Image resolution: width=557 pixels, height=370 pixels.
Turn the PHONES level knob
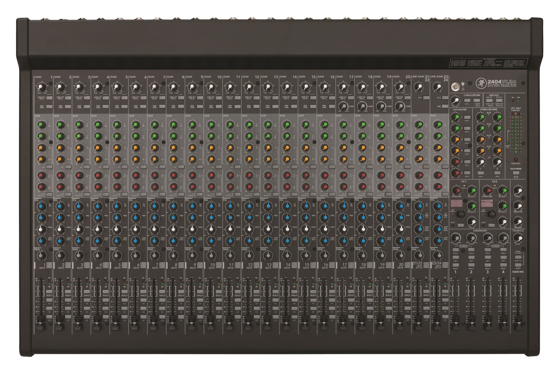click(x=518, y=222)
